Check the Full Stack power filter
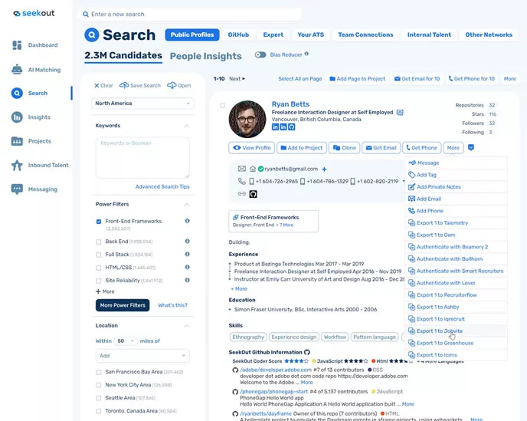This screenshot has width=527, height=421. pos(99,255)
